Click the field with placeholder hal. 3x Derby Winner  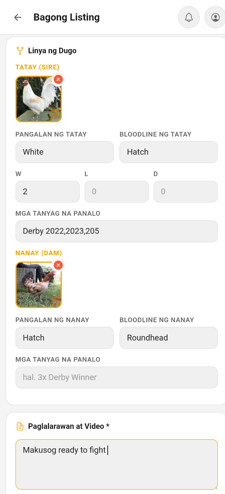(116, 377)
